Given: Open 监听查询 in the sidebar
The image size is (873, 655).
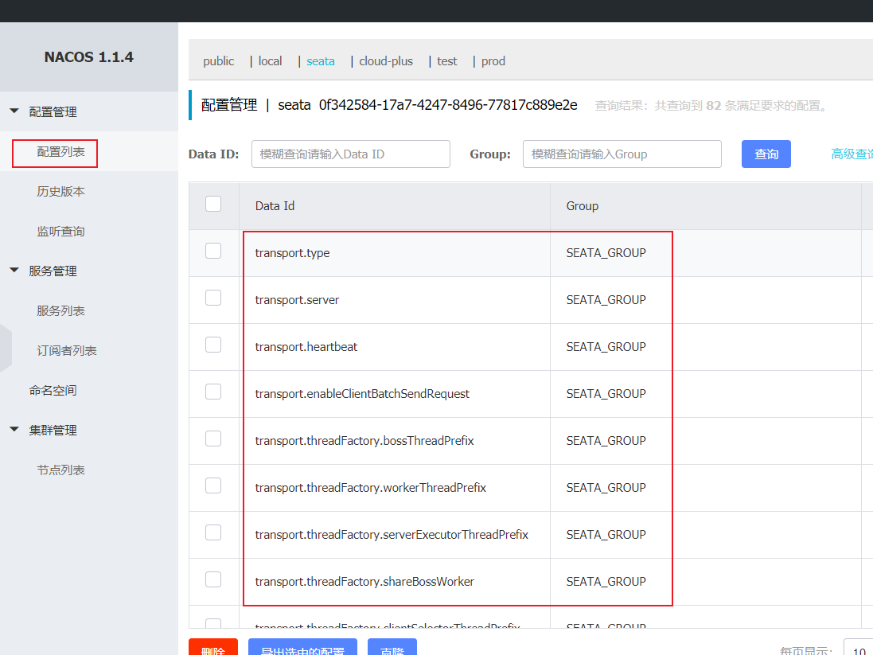Looking at the screenshot, I should 60,231.
